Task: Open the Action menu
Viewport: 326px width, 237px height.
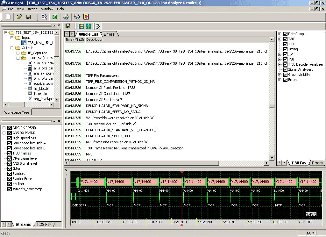Action: (32, 9)
